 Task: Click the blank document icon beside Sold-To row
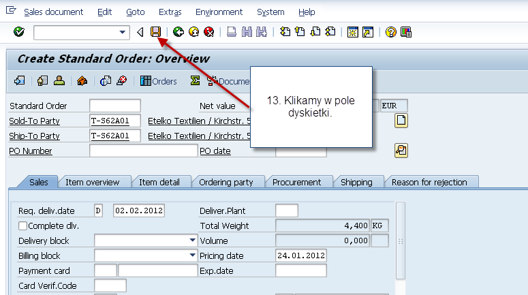coord(401,121)
